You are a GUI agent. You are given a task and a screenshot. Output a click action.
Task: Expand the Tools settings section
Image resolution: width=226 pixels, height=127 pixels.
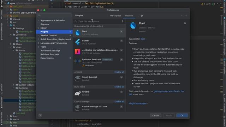[38, 47]
